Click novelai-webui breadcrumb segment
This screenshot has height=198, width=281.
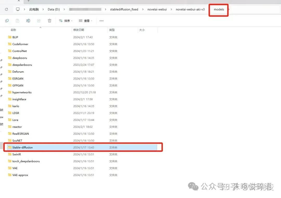coord(157,9)
